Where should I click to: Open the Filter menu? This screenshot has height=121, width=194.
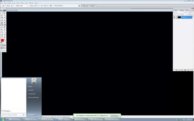click(x=22, y=3)
